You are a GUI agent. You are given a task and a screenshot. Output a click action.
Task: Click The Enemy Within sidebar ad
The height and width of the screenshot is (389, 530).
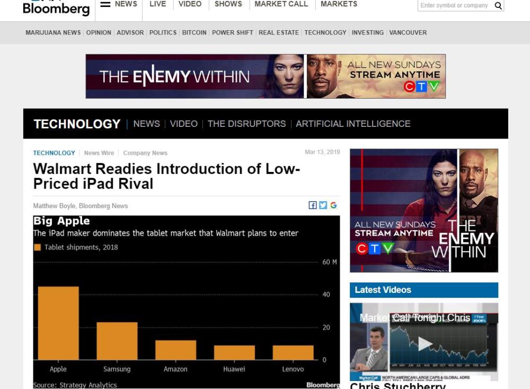point(424,211)
